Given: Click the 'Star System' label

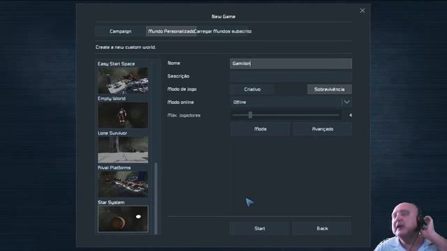Looking at the screenshot, I should (111, 203).
